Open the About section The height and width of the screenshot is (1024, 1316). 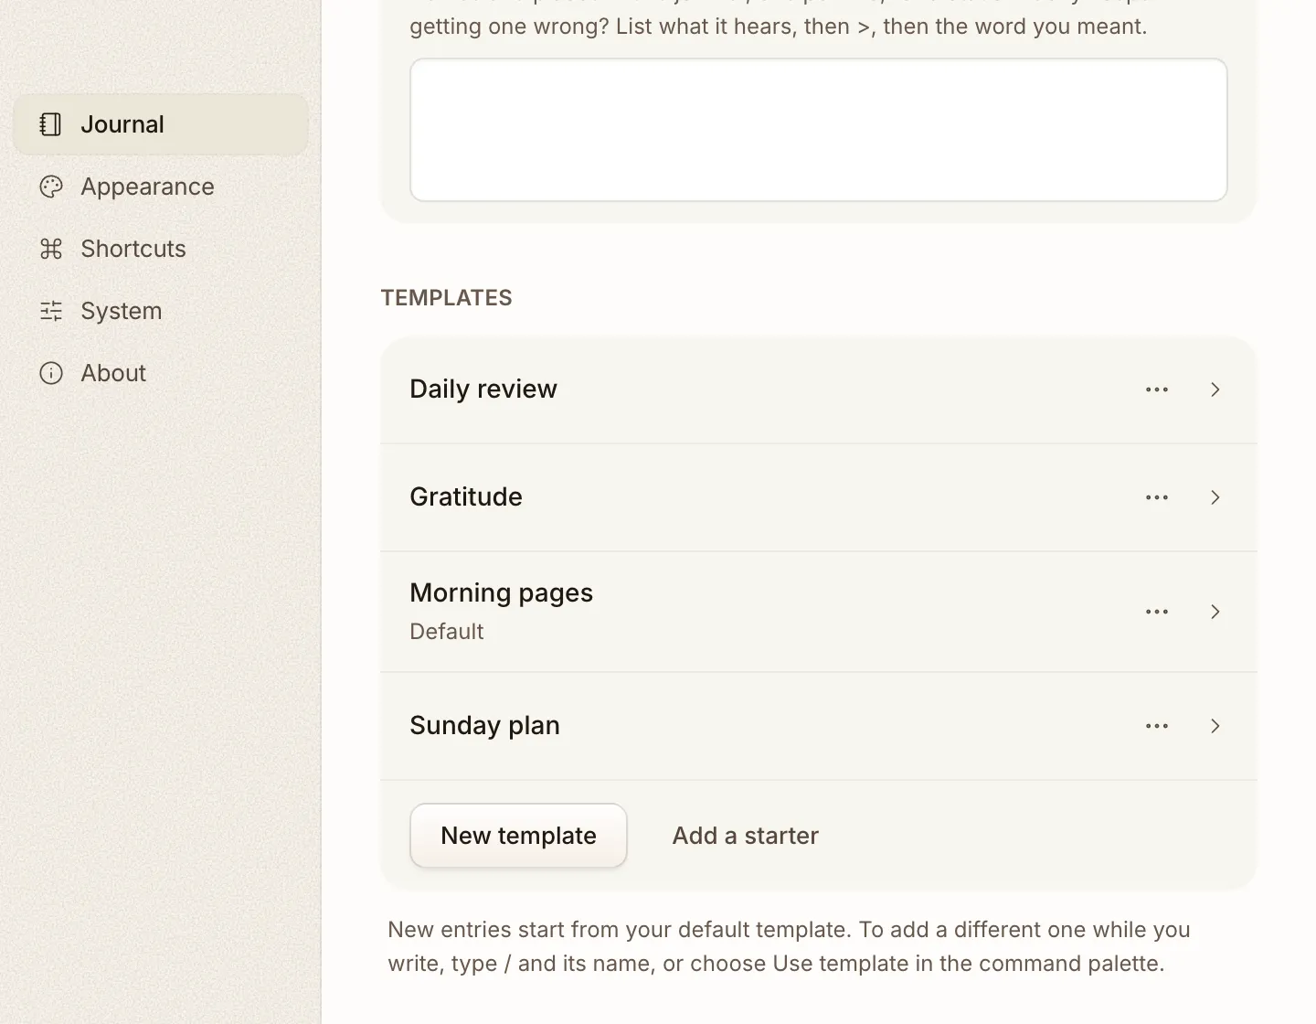160,373
